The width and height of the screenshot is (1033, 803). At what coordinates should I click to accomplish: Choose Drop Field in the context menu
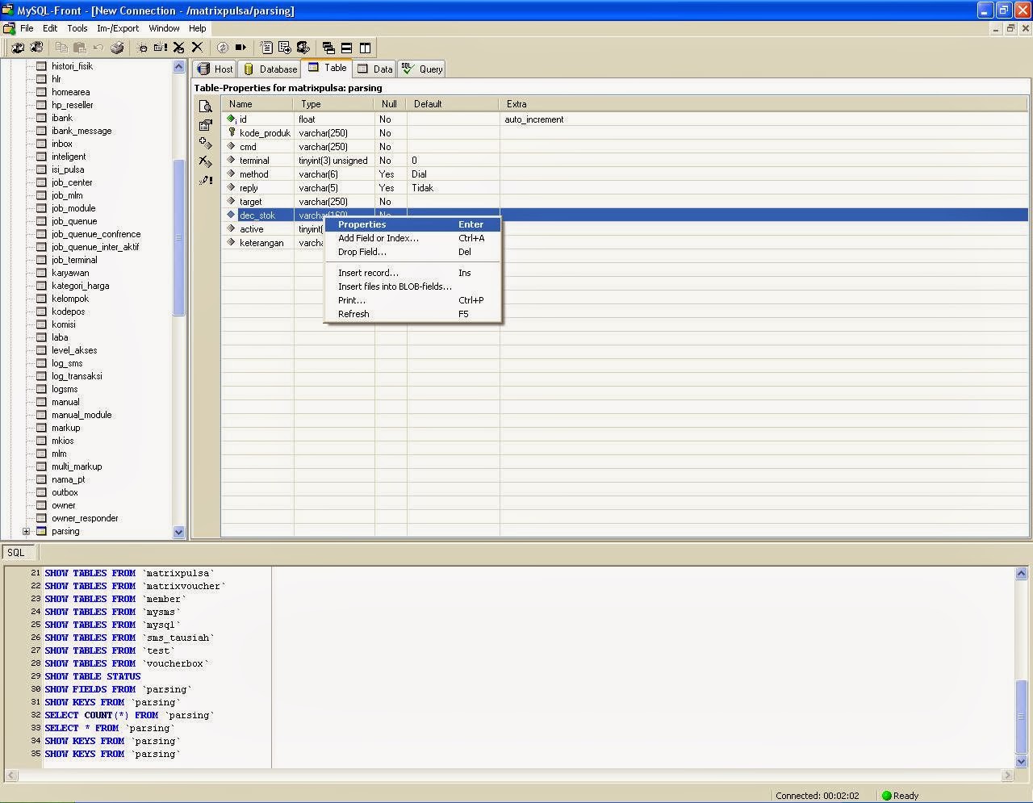pos(412,252)
